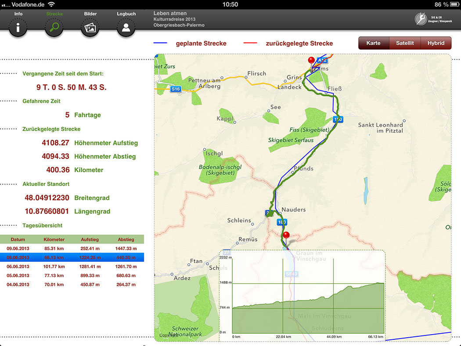The image size is (461, 346).
Task: Tap the Datum column header
Action: coord(18,239)
